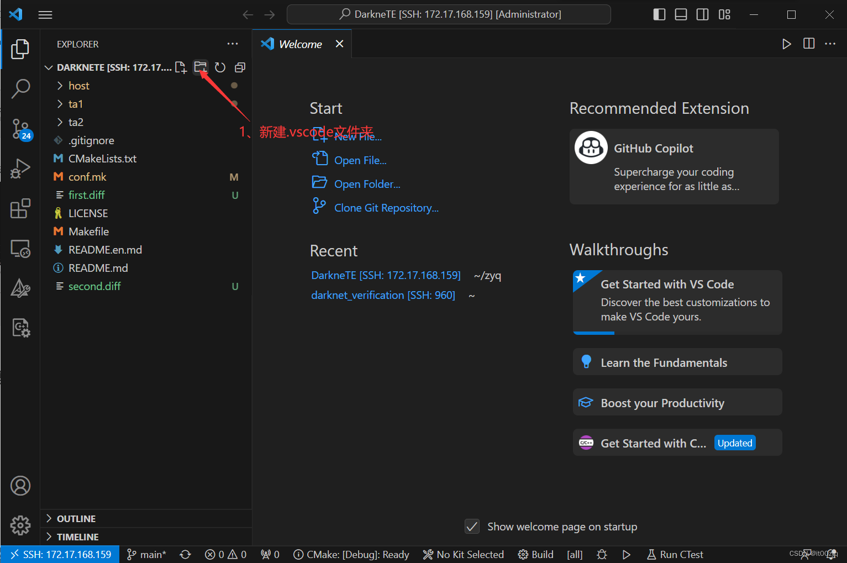Open second.diff in the Explorer
Viewport: 847px width, 563px height.
(146, 286)
